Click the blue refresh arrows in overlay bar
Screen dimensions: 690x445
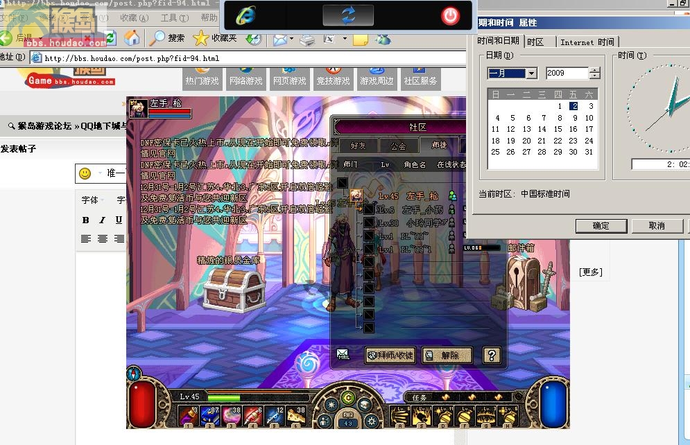[348, 15]
